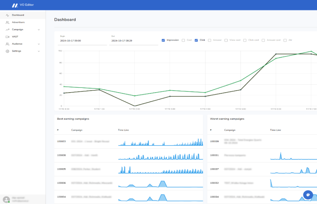Expand the Campaign submenu chevron
This screenshot has height=204, width=317.
tap(39, 30)
